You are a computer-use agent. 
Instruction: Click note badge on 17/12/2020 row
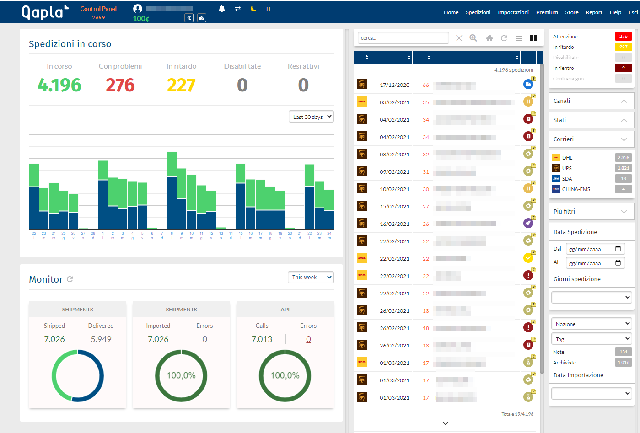click(534, 79)
